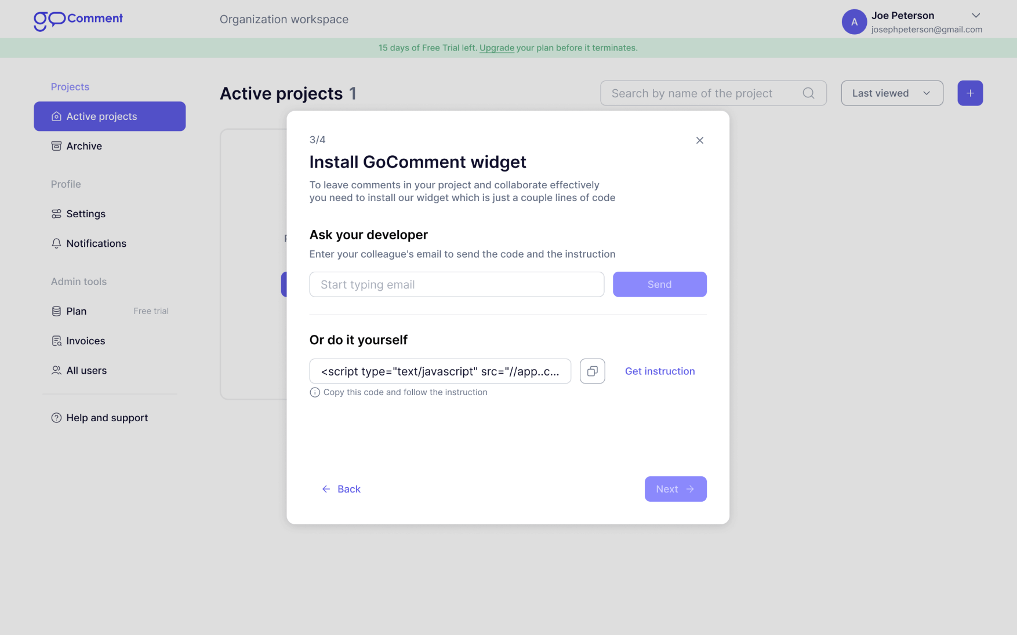Close the Install GoComment widget dialog
1017x635 pixels.
[x=699, y=140]
